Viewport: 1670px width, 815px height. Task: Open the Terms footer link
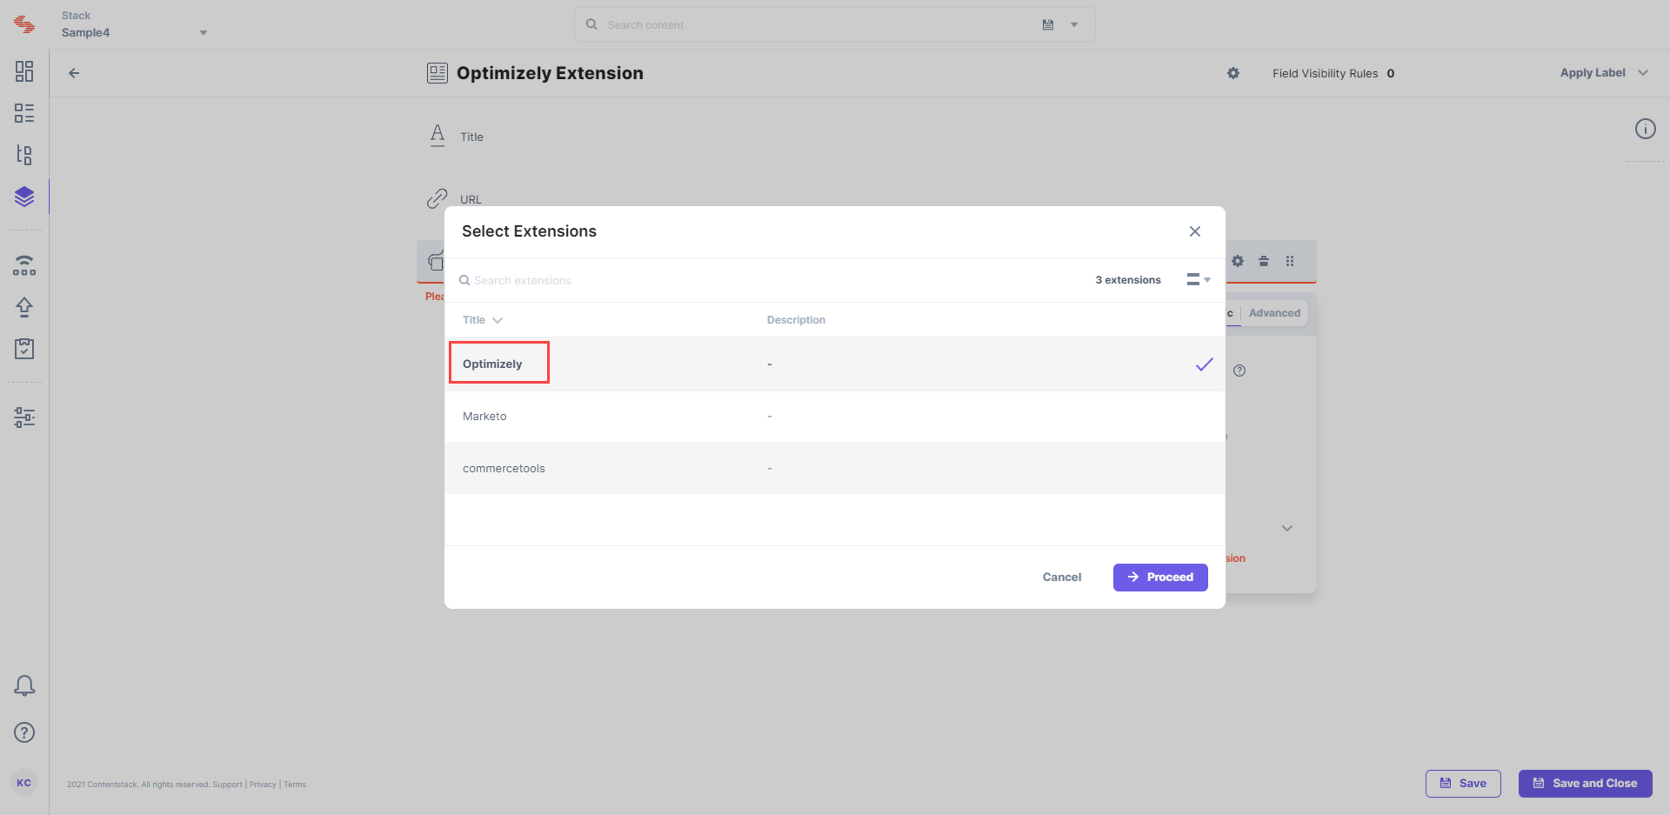point(294,784)
